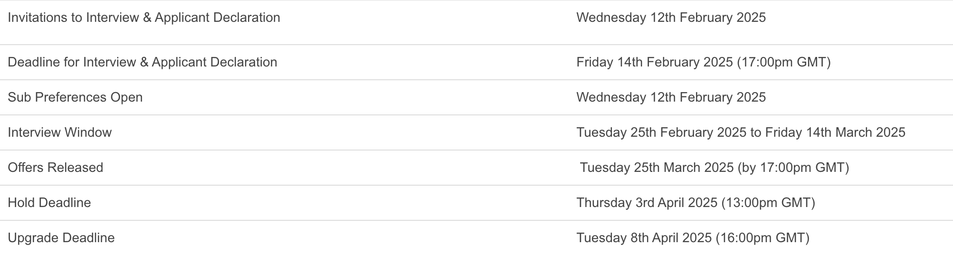Click the Friday 14th February 2025 deadline date
This screenshot has height=264, width=953.
(654, 62)
